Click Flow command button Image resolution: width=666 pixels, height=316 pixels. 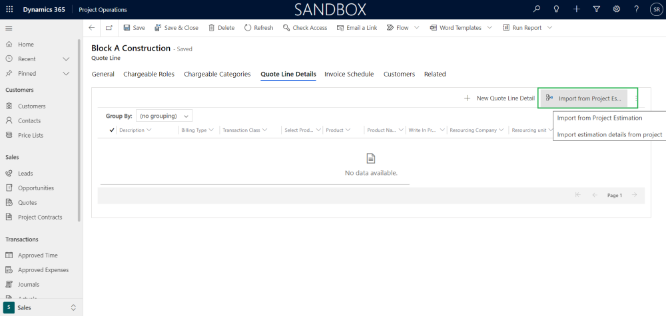click(398, 27)
